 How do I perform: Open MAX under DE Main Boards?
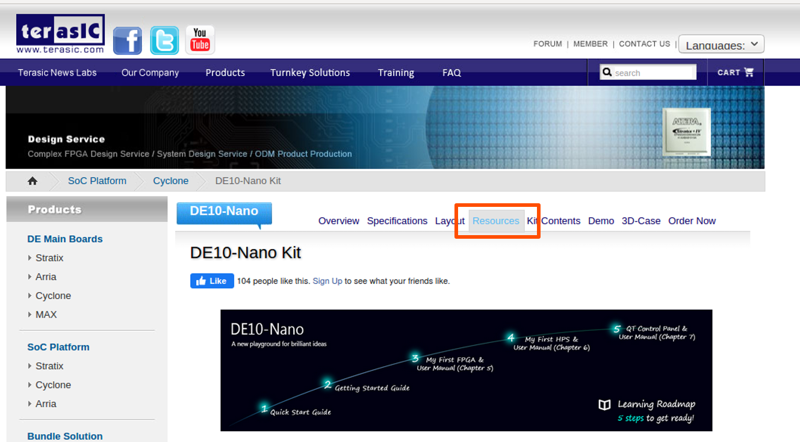(x=46, y=315)
